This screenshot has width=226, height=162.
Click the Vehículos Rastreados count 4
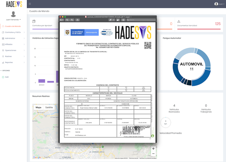point(174,106)
